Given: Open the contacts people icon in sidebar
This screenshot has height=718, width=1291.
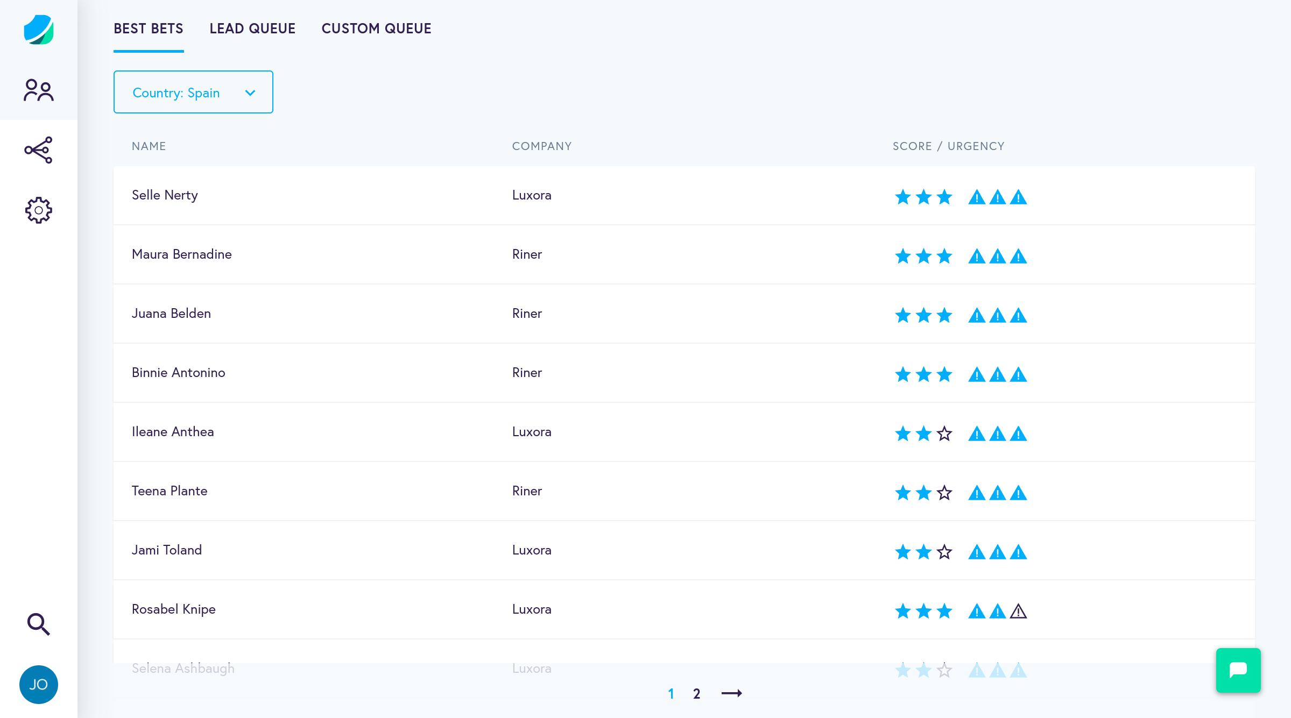Looking at the screenshot, I should click(x=38, y=90).
